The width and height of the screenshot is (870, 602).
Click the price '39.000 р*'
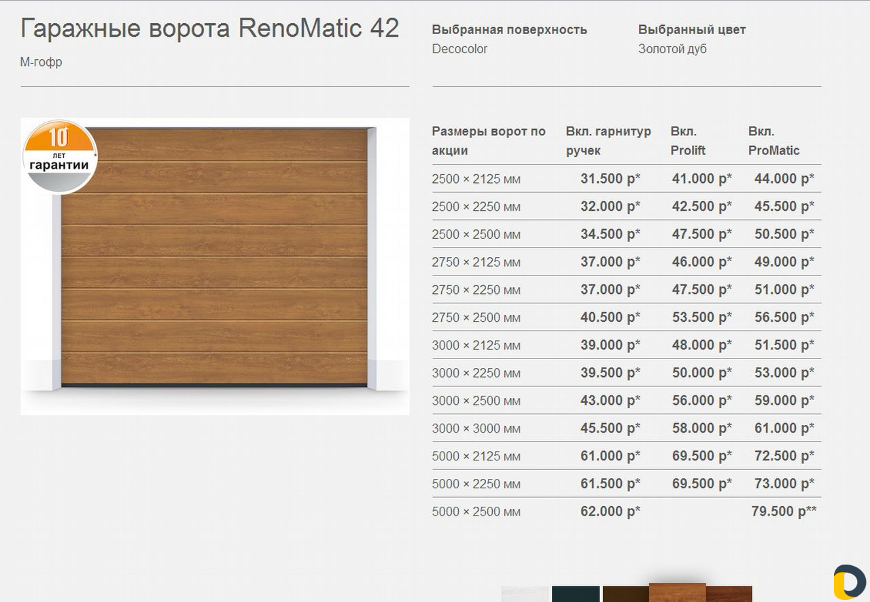click(610, 345)
